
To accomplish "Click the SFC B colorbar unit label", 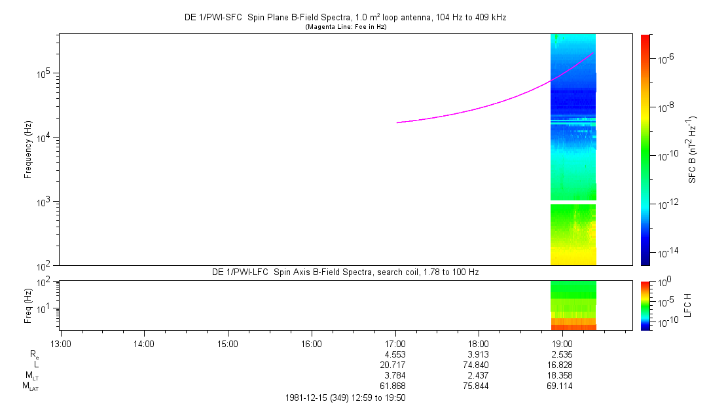I will pos(693,149).
